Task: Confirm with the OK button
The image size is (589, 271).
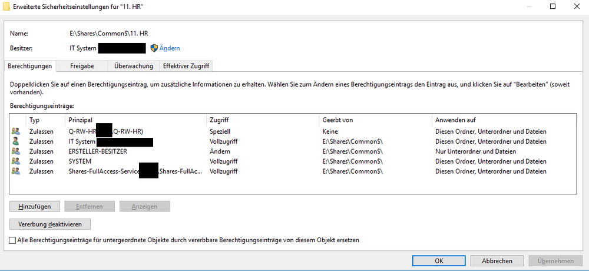Action: coord(438,260)
